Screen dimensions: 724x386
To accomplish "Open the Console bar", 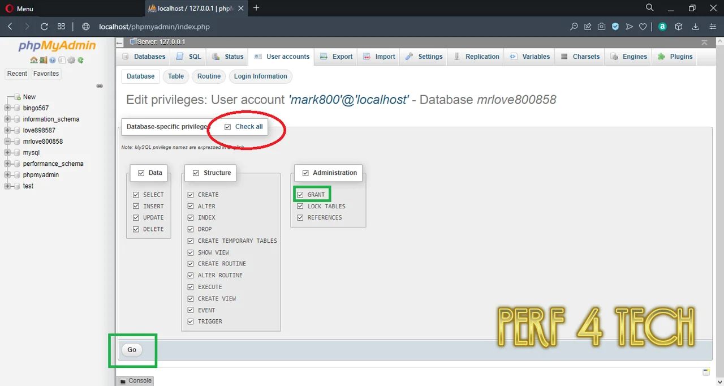I will point(135,381).
